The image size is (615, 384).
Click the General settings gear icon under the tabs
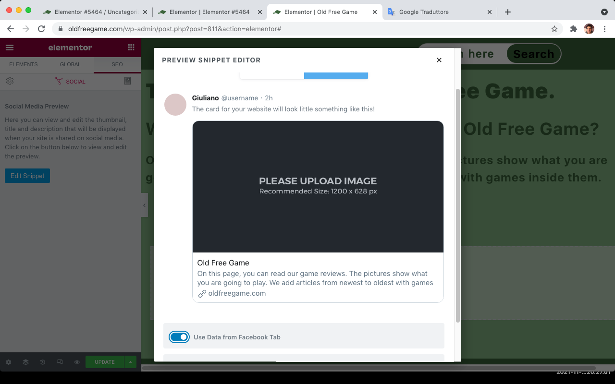coord(10,81)
